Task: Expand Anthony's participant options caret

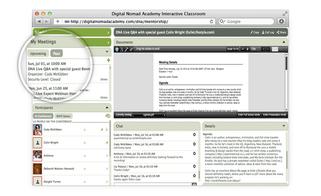Action: 85,156
